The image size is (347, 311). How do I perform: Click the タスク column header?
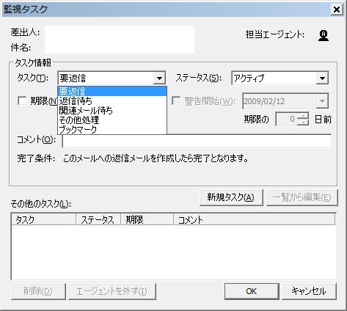[44, 219]
